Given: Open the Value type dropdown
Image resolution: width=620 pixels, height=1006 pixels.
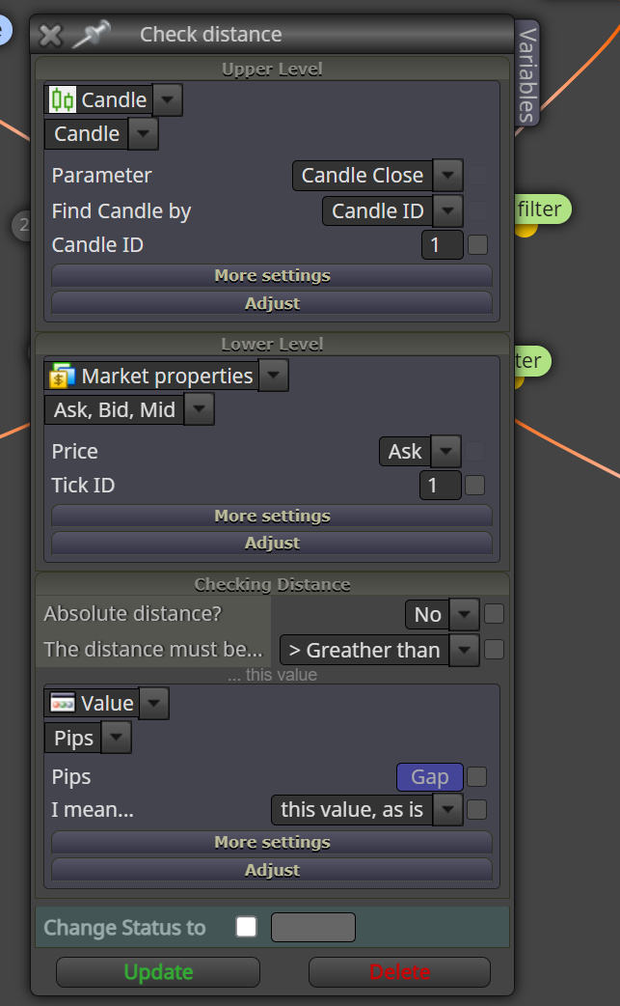Looking at the screenshot, I should pos(154,703).
